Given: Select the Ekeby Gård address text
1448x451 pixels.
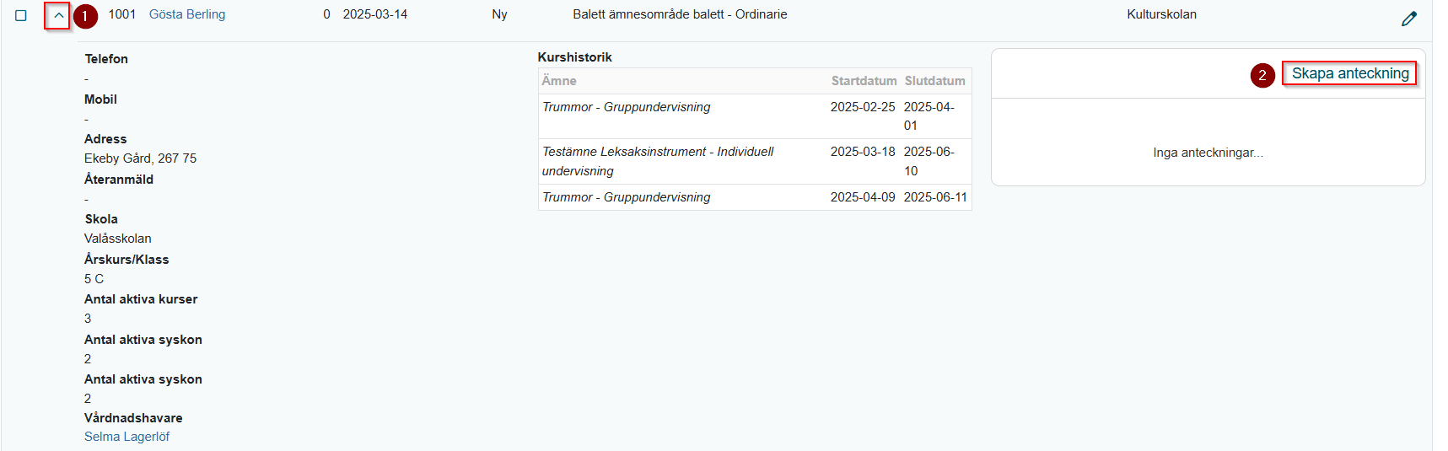Looking at the screenshot, I should tap(140, 158).
